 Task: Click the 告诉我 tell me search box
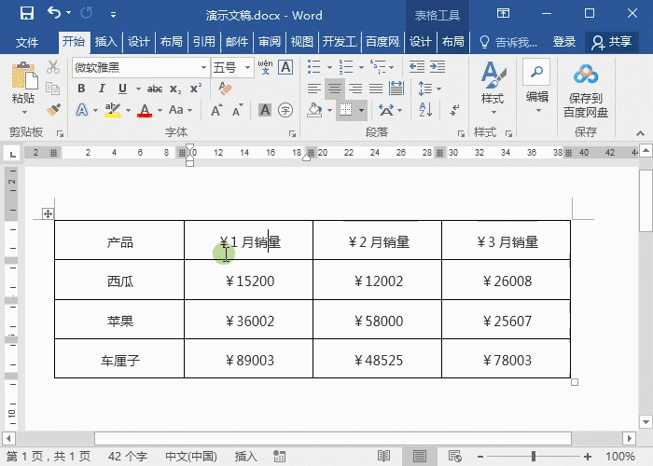[x=508, y=42]
